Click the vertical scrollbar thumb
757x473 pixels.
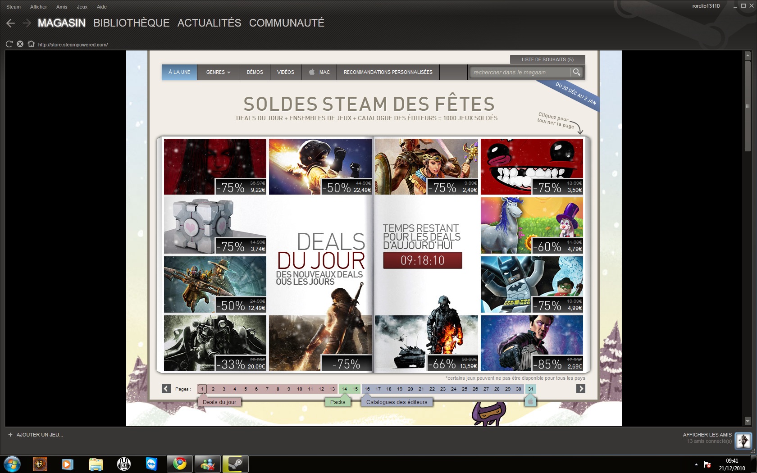[x=748, y=106]
